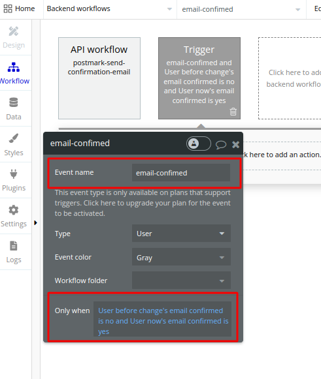Click the Data database icon
The height and width of the screenshot is (379, 321).
pyautogui.click(x=14, y=102)
